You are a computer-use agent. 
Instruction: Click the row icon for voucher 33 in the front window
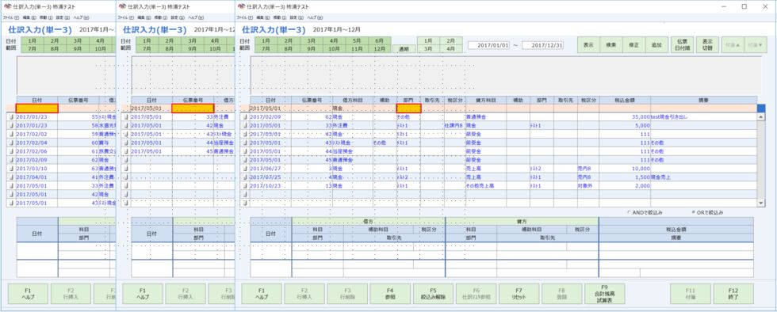(x=245, y=126)
